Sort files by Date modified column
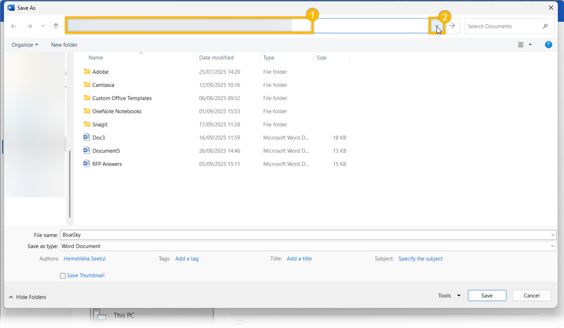This screenshot has width=564, height=328. [217, 58]
